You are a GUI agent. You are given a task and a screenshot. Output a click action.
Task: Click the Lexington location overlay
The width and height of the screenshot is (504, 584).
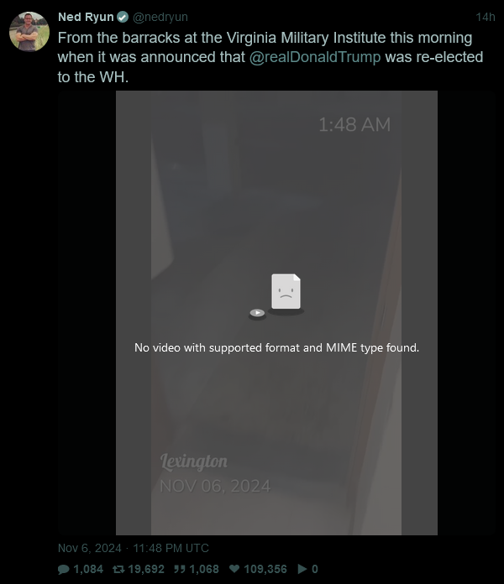(x=194, y=461)
